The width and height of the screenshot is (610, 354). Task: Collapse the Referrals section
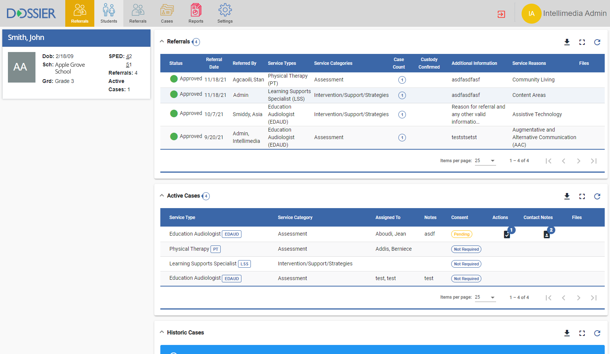162,41
